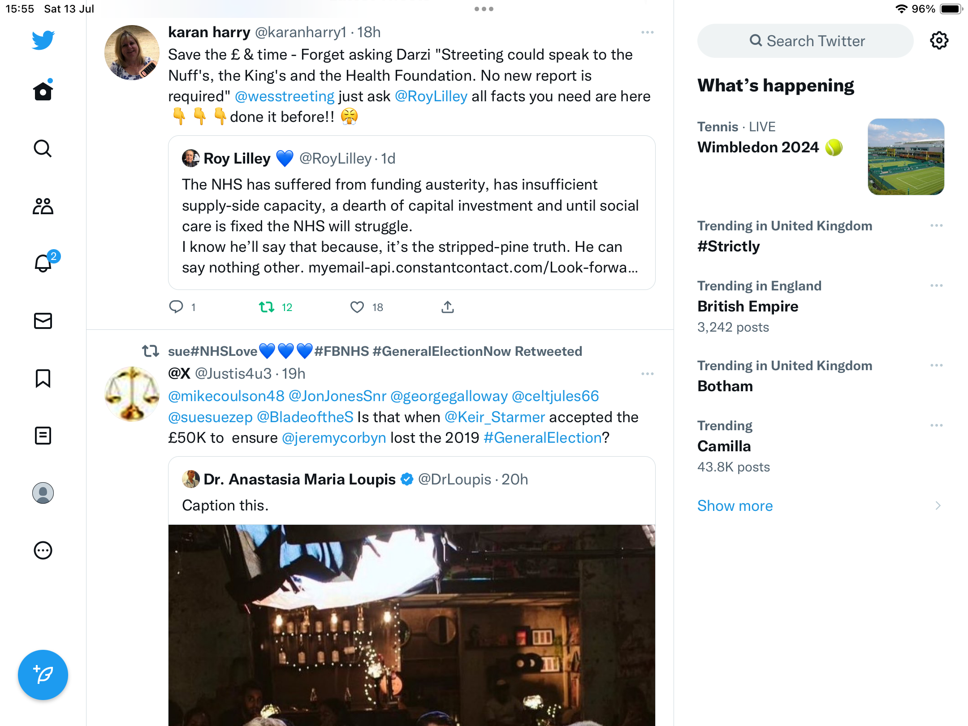Open the Botham trending topic
Viewport: 968px width, 726px height.
pos(725,386)
